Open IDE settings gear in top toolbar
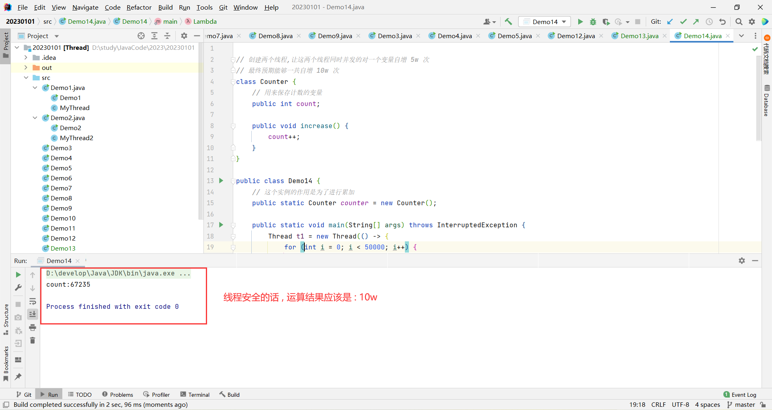 click(752, 22)
